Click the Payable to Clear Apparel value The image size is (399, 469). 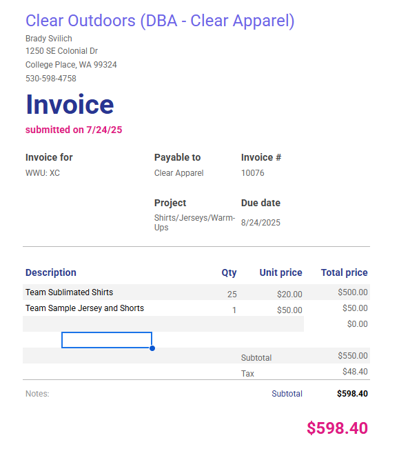pyautogui.click(x=178, y=173)
